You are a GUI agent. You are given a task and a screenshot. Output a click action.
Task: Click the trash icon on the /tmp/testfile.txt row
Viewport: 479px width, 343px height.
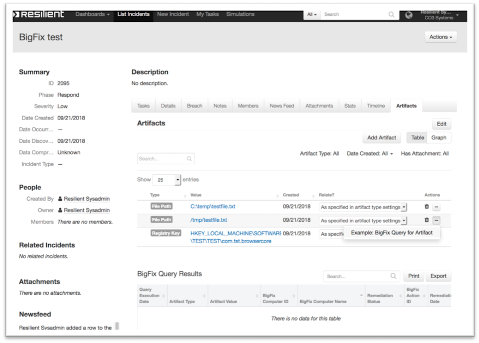[427, 220]
